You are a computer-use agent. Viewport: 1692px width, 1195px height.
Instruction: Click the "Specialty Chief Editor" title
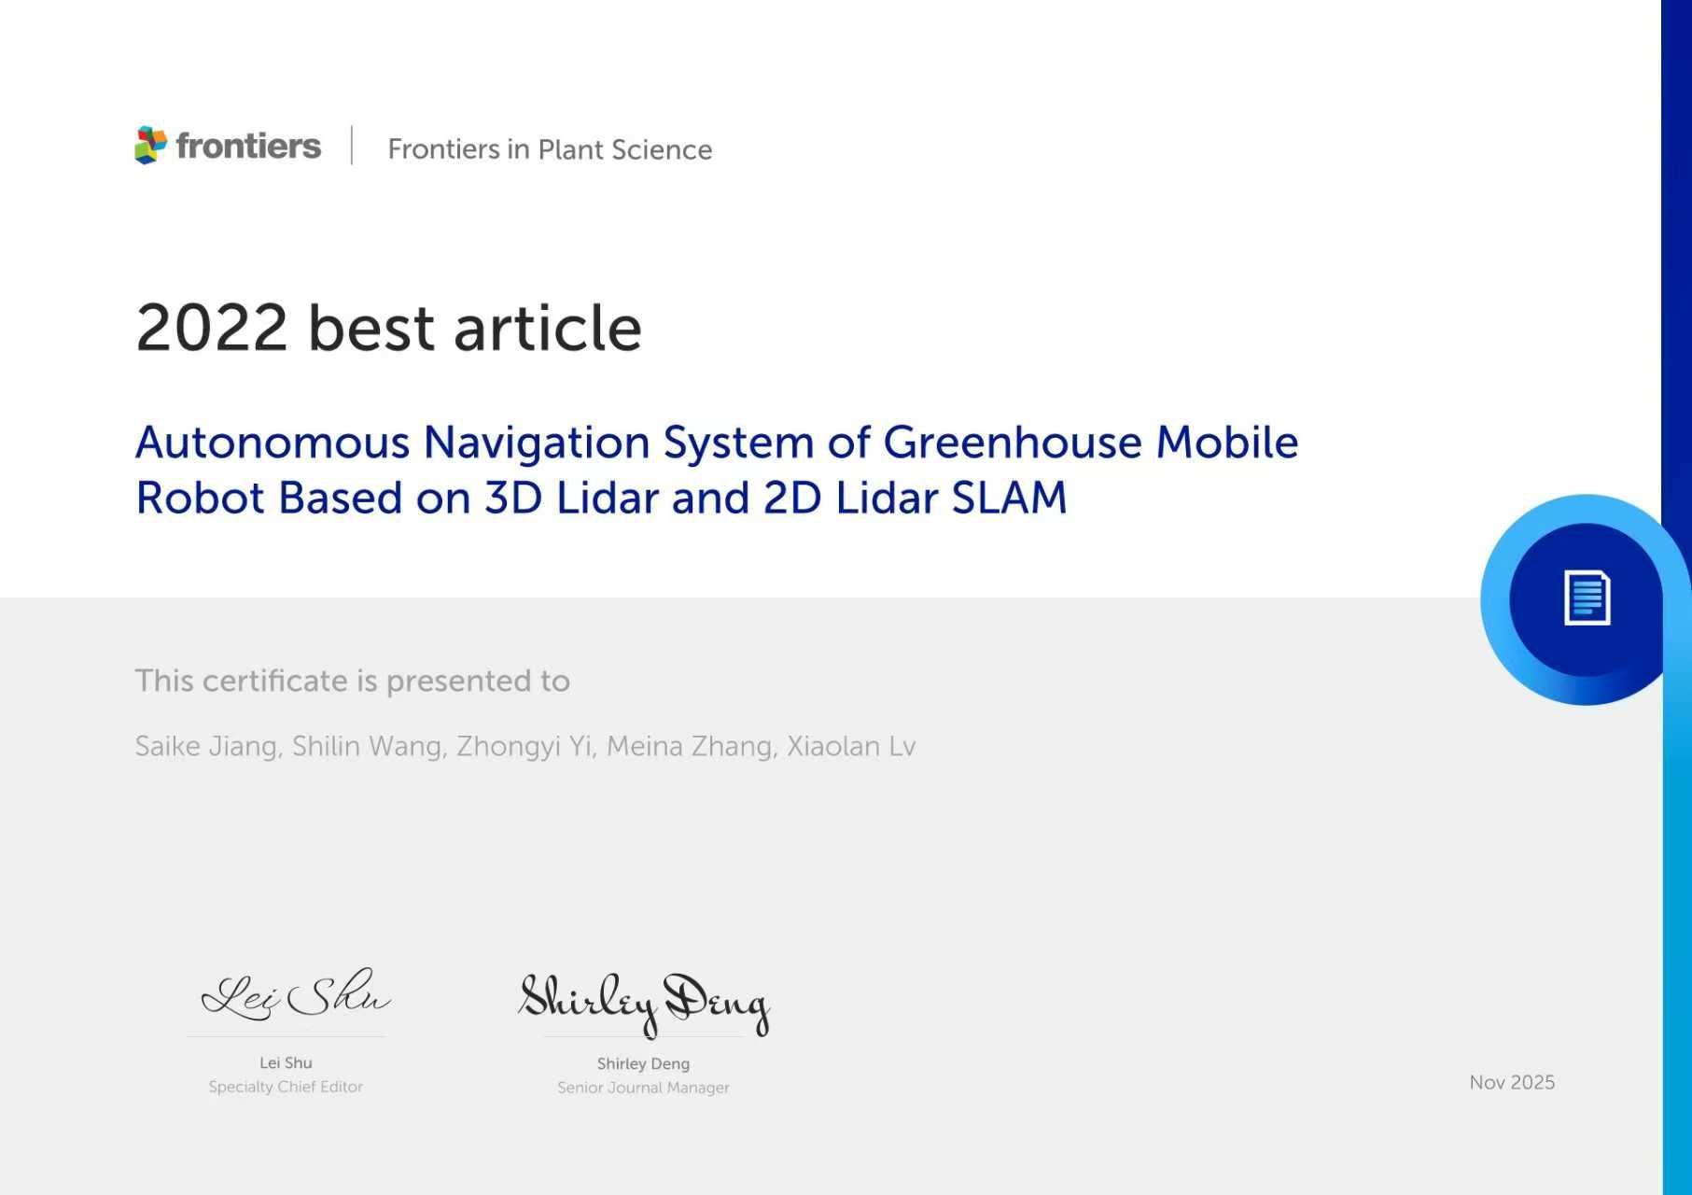tap(286, 1087)
